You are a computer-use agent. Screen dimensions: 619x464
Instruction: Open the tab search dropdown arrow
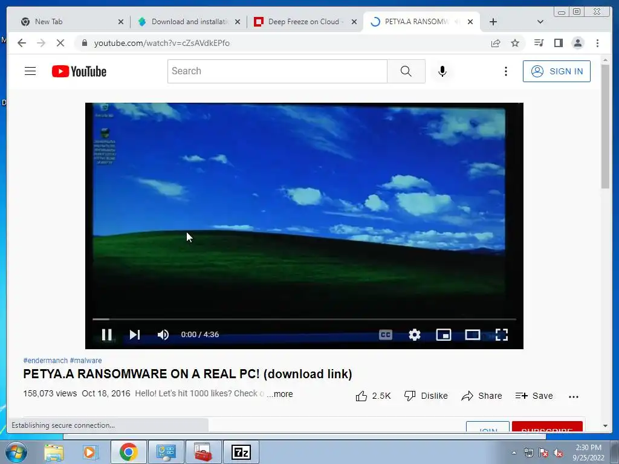(540, 22)
